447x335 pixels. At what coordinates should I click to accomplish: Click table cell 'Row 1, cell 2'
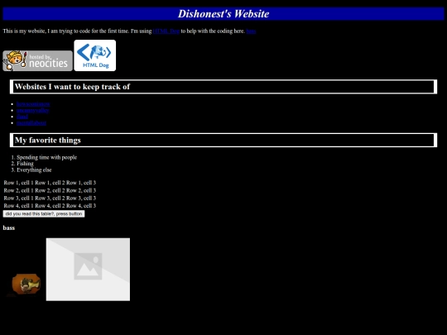click(50, 183)
